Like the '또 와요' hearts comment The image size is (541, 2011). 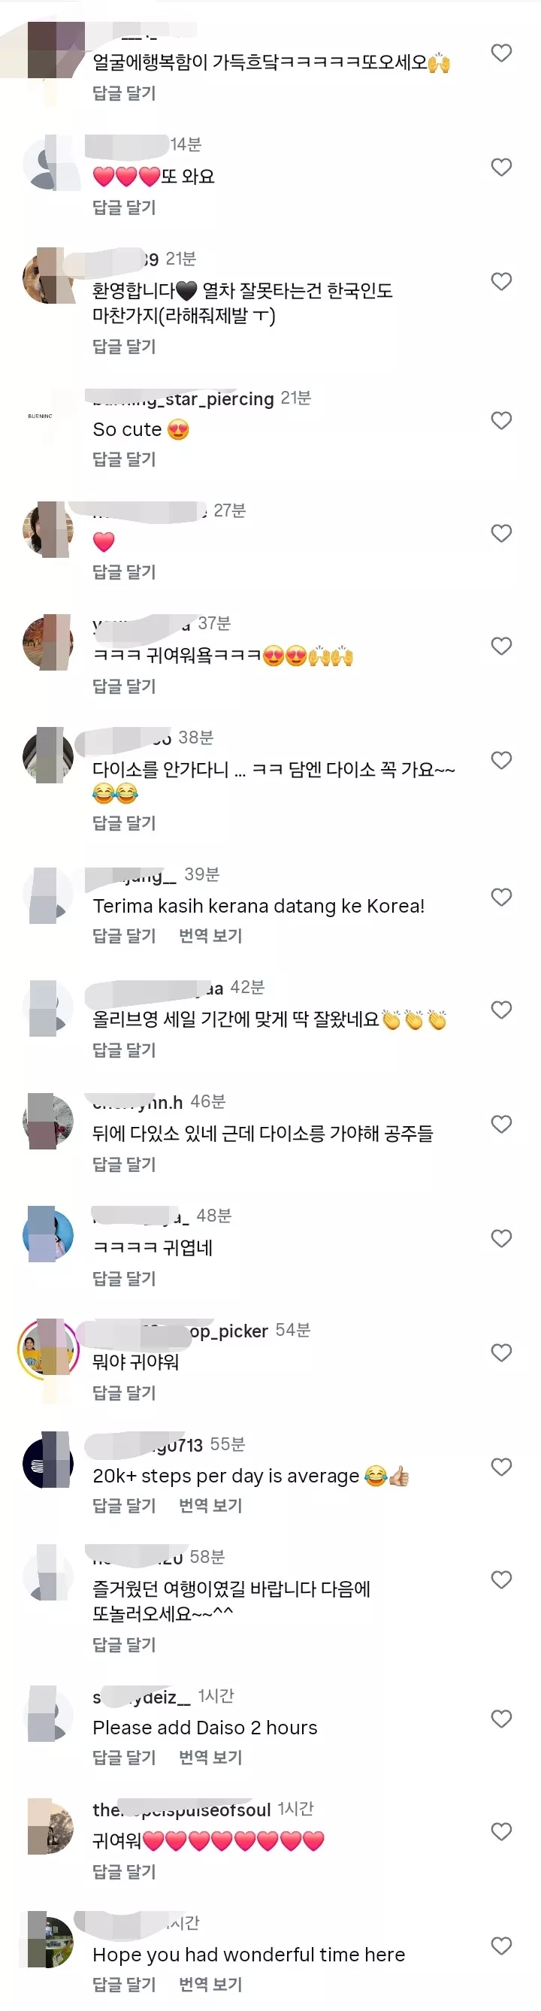click(x=501, y=167)
